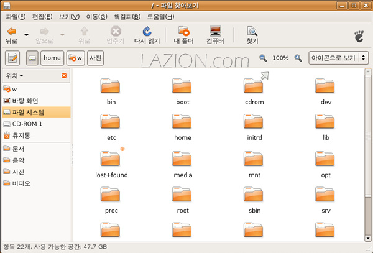
Task: Toggle the text location entry pencil button
Action: click(x=12, y=58)
